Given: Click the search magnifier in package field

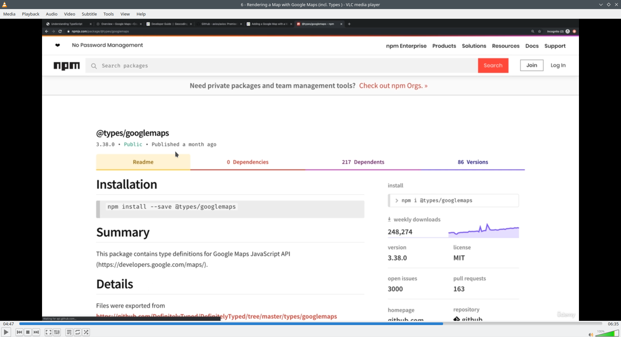Looking at the screenshot, I should (94, 66).
